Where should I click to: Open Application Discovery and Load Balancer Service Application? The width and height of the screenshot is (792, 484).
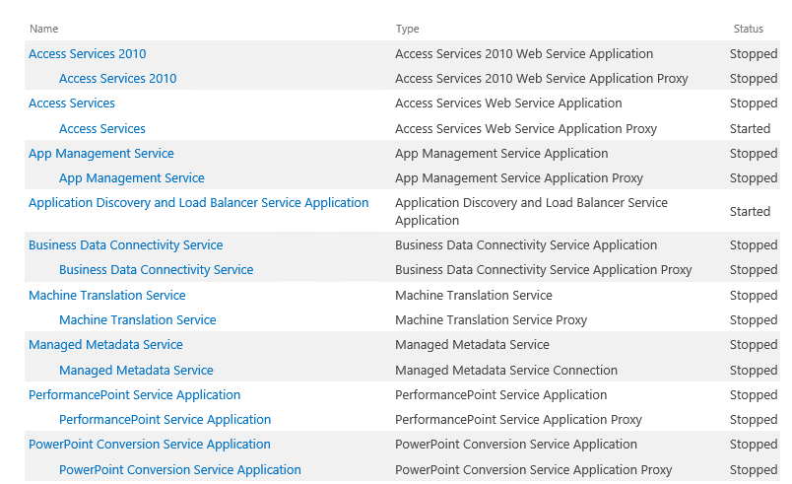pos(198,203)
